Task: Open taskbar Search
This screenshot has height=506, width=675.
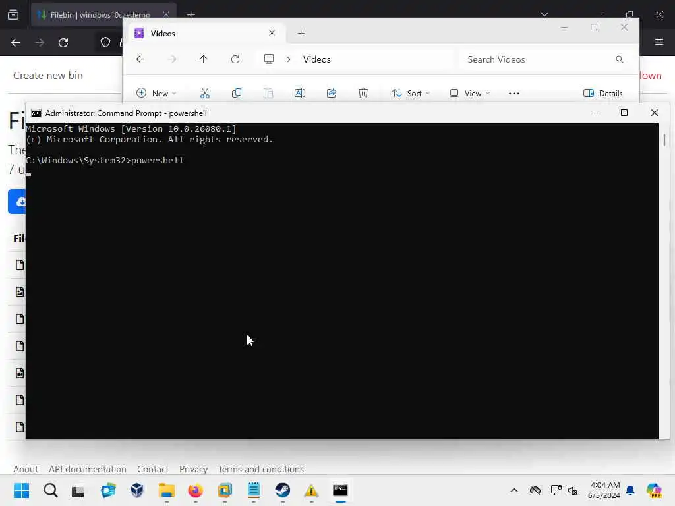Action: (x=50, y=490)
